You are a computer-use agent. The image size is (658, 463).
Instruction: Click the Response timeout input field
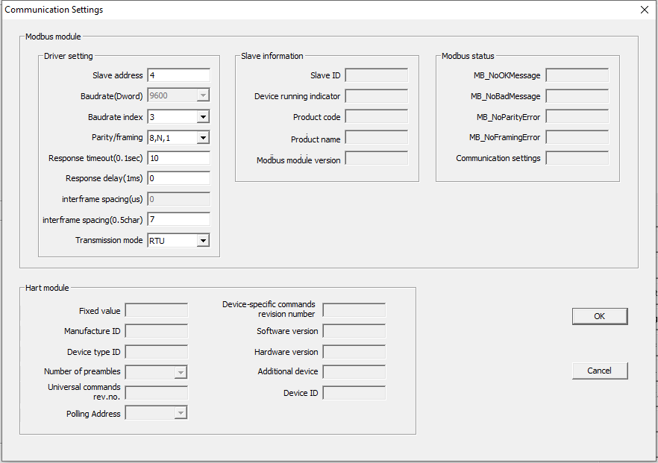tap(178, 158)
